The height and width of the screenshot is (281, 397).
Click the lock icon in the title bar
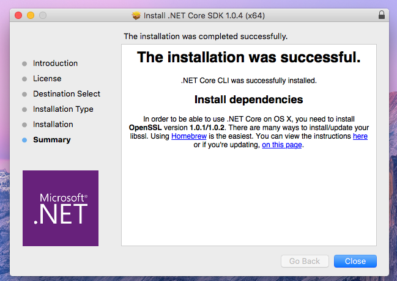[382, 15]
